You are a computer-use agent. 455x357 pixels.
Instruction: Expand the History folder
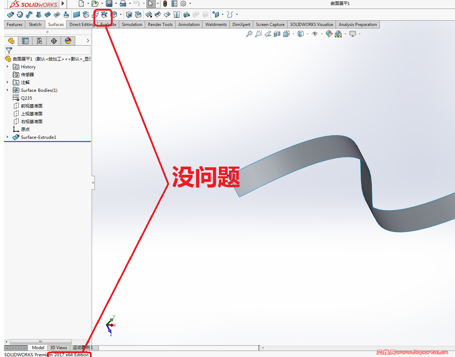tap(7, 67)
